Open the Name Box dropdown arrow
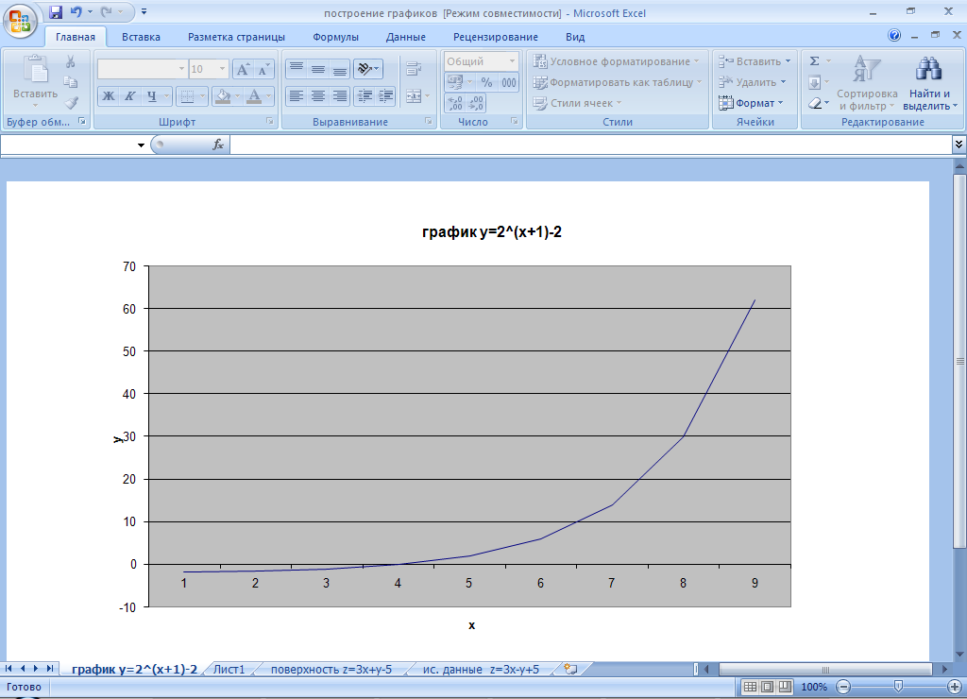The width and height of the screenshot is (967, 699). [142, 145]
